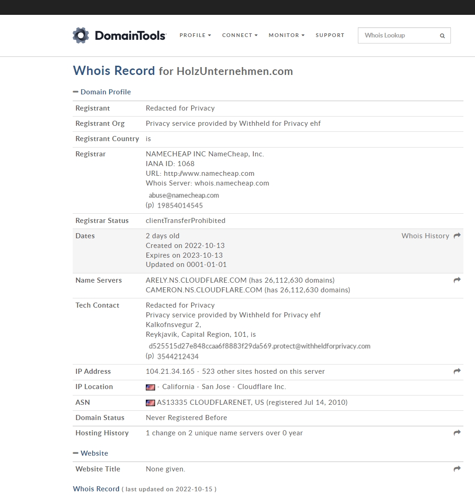The height and width of the screenshot is (495, 475).
Task: Go to the Support page
Action: coord(330,35)
